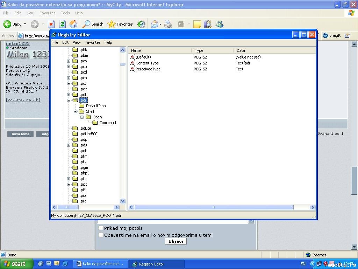358x269 pixels.
Task: Open the Mail toolbar icon
Action: [x=154, y=24]
